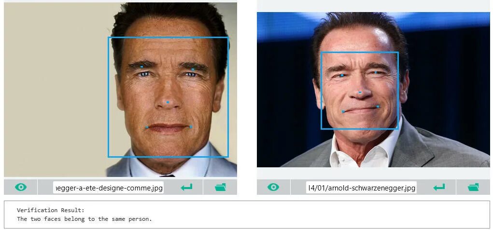Select the gray-suit portrait image
This screenshot has height=230, width=493.
[373, 89]
